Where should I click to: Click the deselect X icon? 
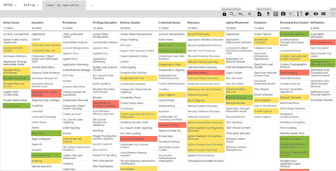point(250,14)
